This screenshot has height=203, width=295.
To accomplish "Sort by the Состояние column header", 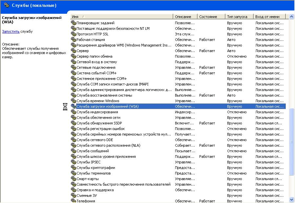I will [x=211, y=16].
